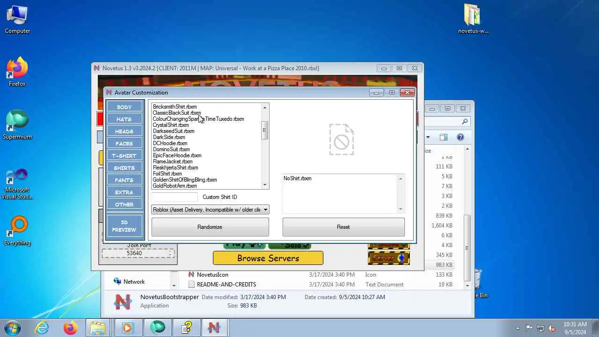Screen dimensions: 599x337
Task: Click the Join Port 53640 field
Action: [x=138, y=253]
